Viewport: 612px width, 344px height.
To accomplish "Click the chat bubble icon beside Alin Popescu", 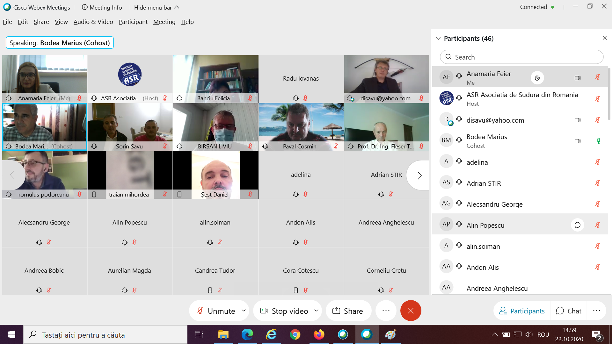I will coord(577,225).
